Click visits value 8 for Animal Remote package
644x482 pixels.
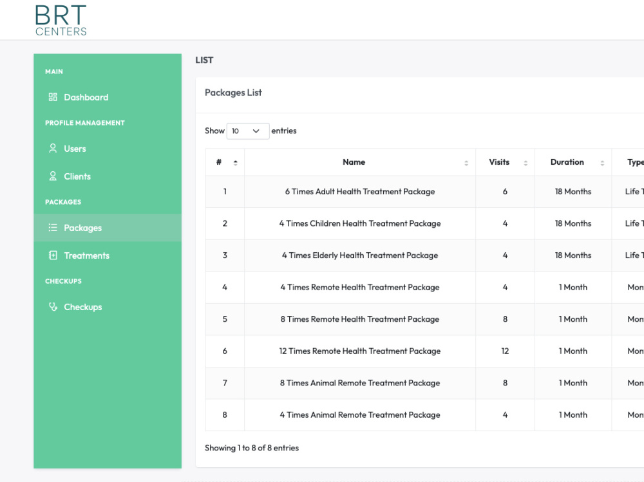point(505,383)
